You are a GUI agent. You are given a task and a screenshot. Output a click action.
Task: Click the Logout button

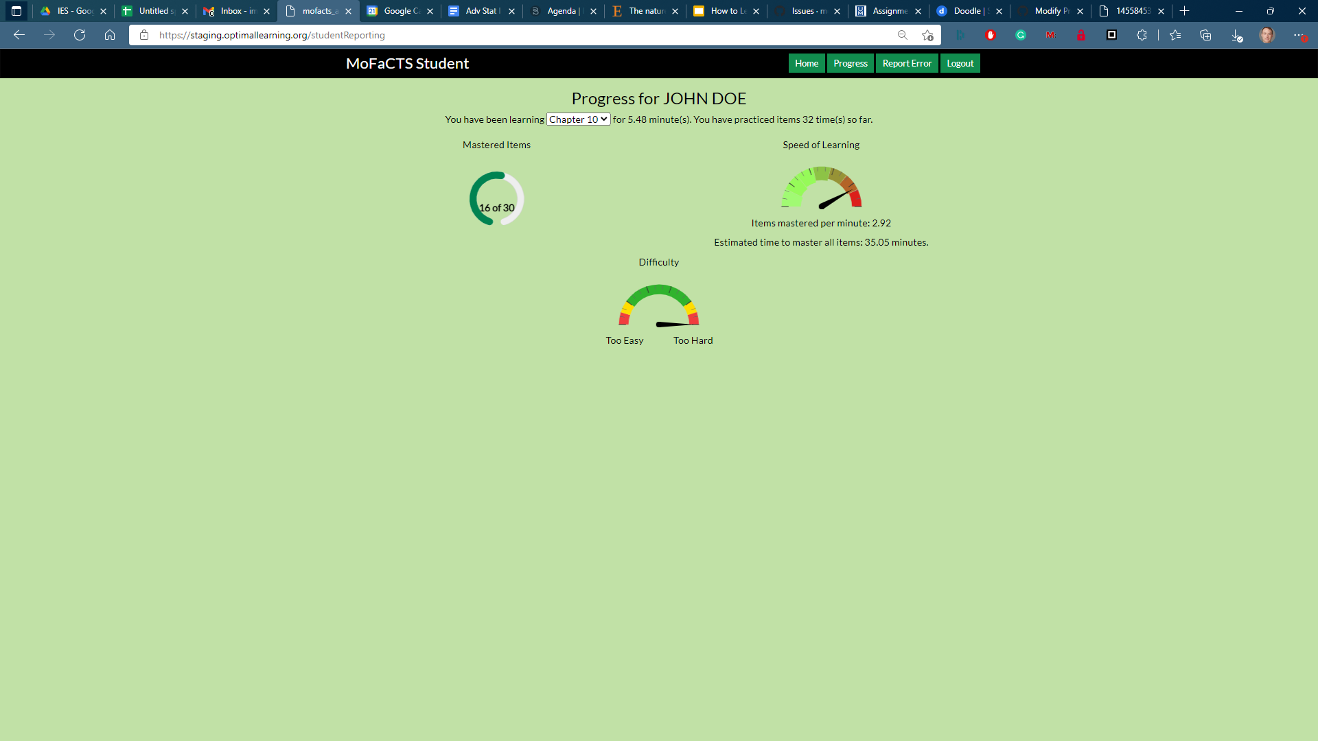click(x=960, y=62)
